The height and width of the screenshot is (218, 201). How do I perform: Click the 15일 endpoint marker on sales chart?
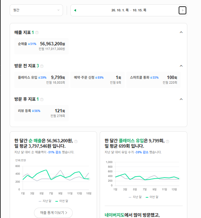[89, 179]
